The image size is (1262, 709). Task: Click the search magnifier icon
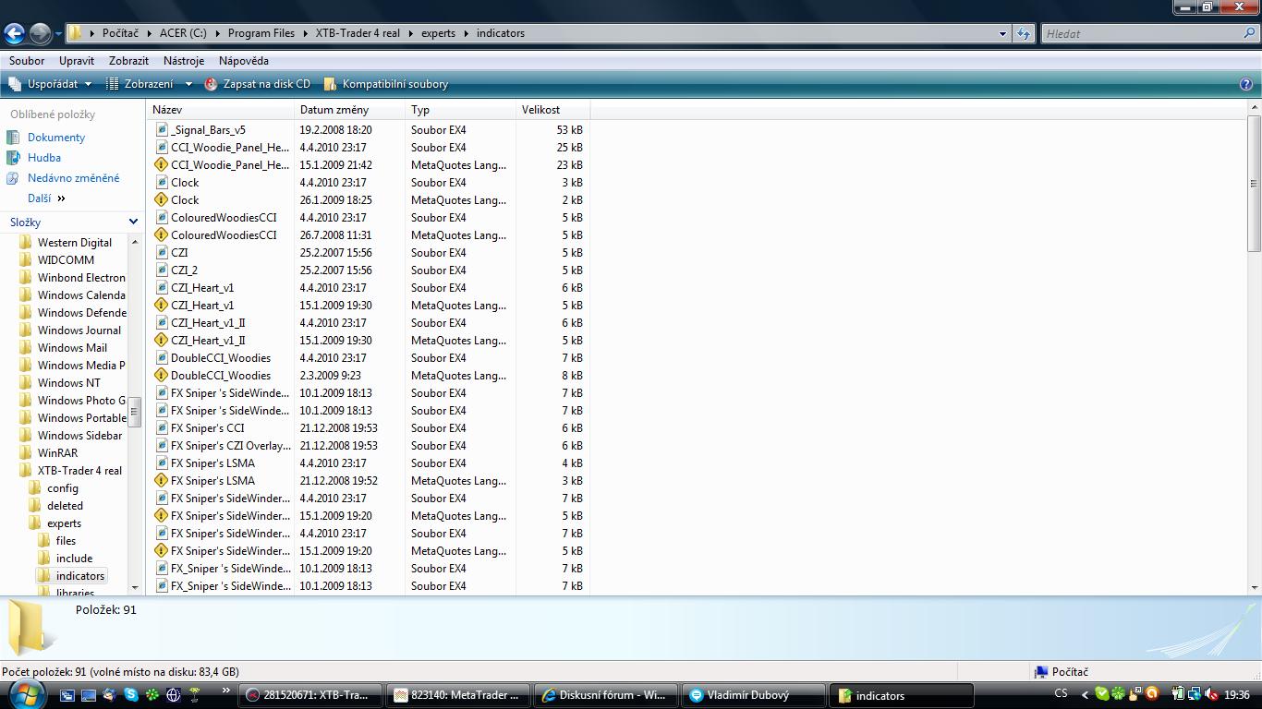click(x=1248, y=33)
